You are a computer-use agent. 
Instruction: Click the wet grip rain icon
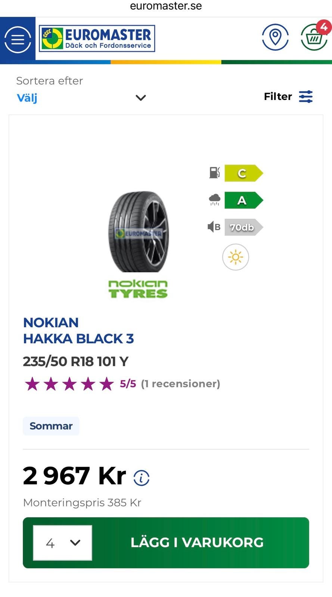tap(214, 200)
